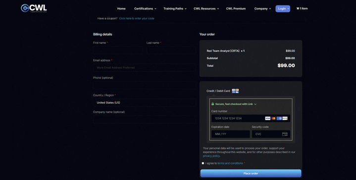
Task: Select the Subtotal label
Action: (212, 58)
